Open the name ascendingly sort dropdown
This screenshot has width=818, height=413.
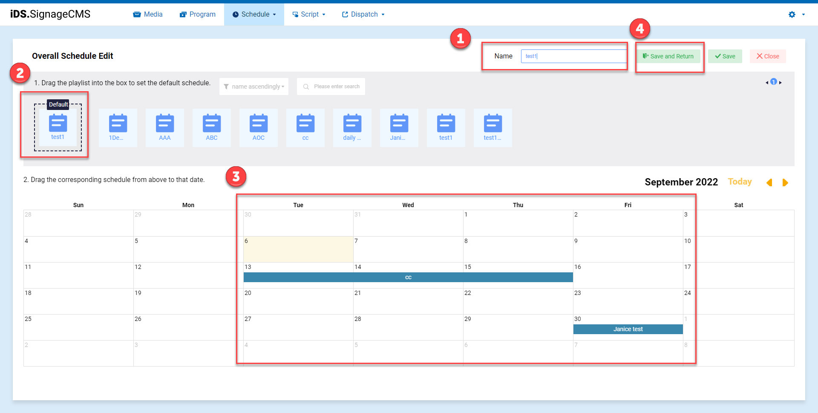pos(254,87)
